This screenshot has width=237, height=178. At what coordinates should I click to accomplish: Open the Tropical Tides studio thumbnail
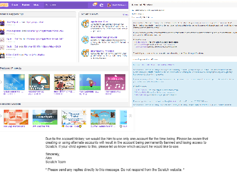(x=74, y=117)
